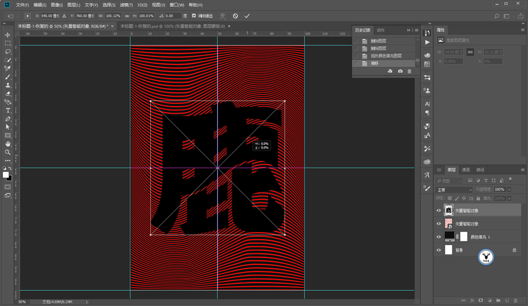Click the trash icon in the History panel
Viewport: 528px width, 306px height.
[x=409, y=71]
